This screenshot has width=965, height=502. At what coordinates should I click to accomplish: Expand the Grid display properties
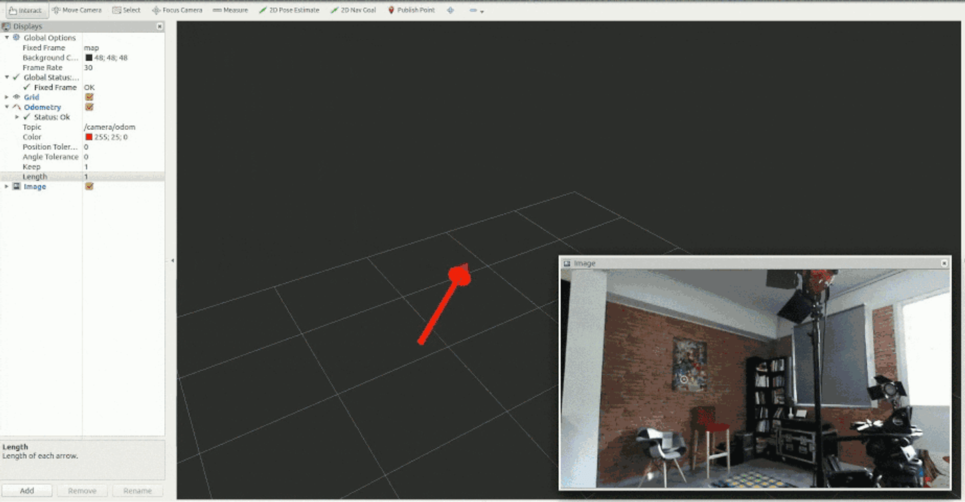tap(7, 97)
